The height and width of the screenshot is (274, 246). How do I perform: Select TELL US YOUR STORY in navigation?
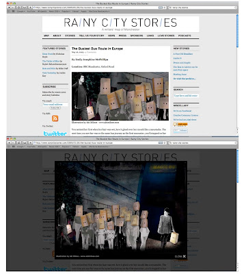92,36
